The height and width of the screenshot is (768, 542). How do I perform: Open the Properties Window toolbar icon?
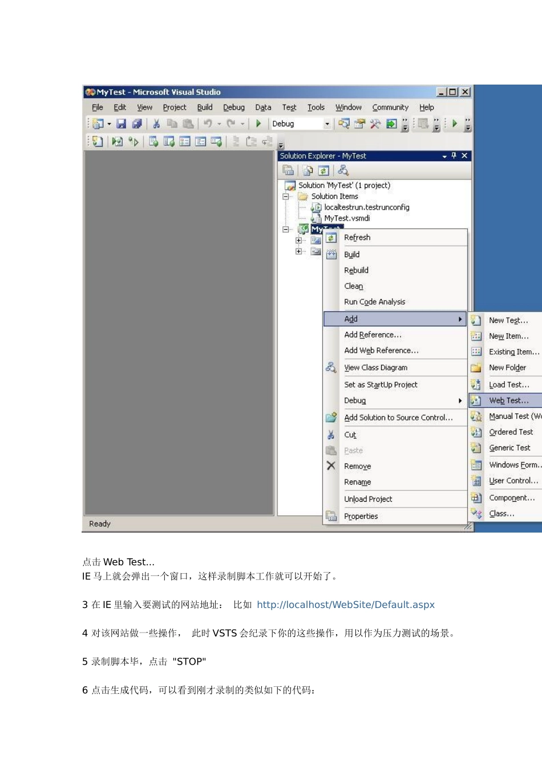point(359,123)
